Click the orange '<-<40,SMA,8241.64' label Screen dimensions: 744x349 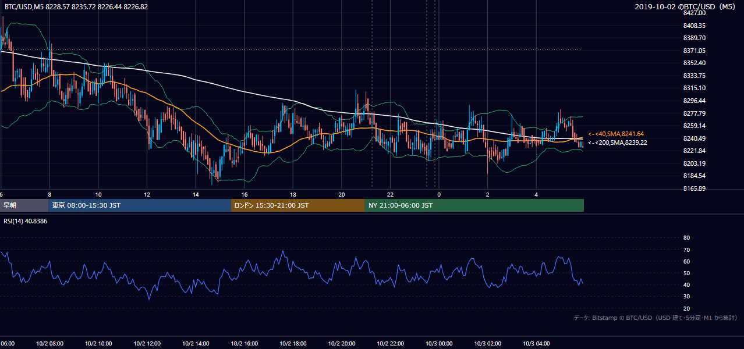tap(616, 134)
